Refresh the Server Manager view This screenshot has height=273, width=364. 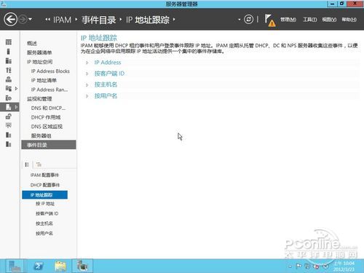248,19
